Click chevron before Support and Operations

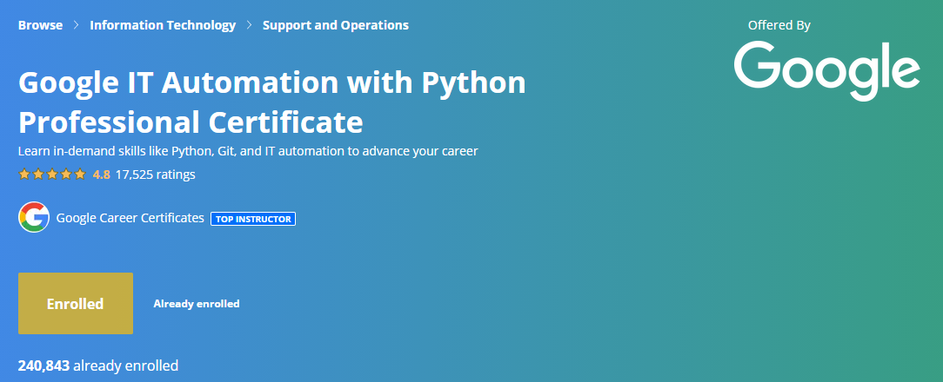[x=249, y=25]
